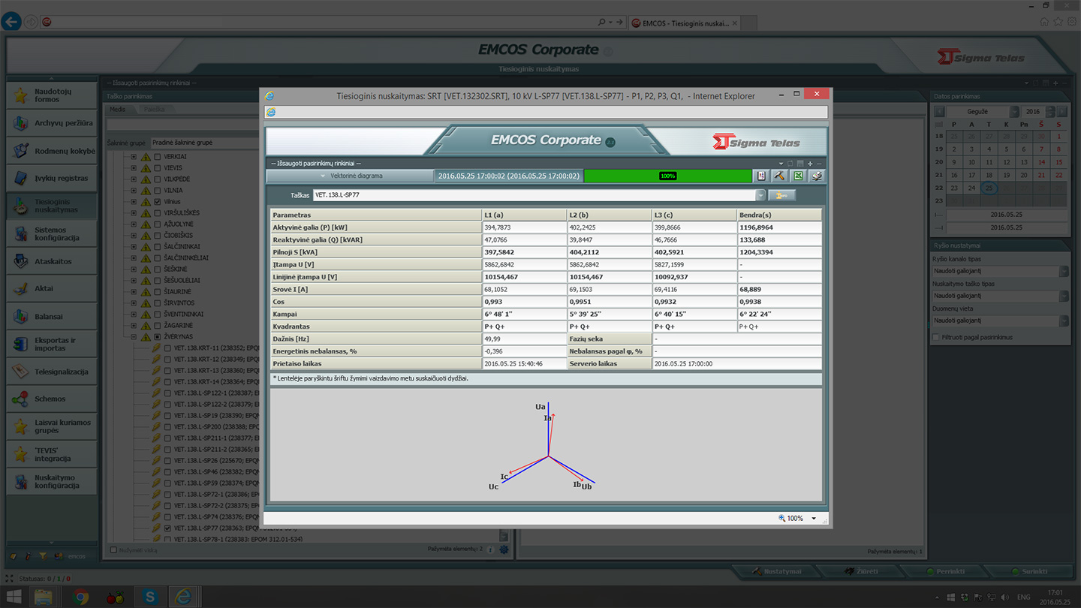Viewport: 1081px width, 608px height.
Task: Open Duomenų vieta dropdown
Action: [1064, 321]
